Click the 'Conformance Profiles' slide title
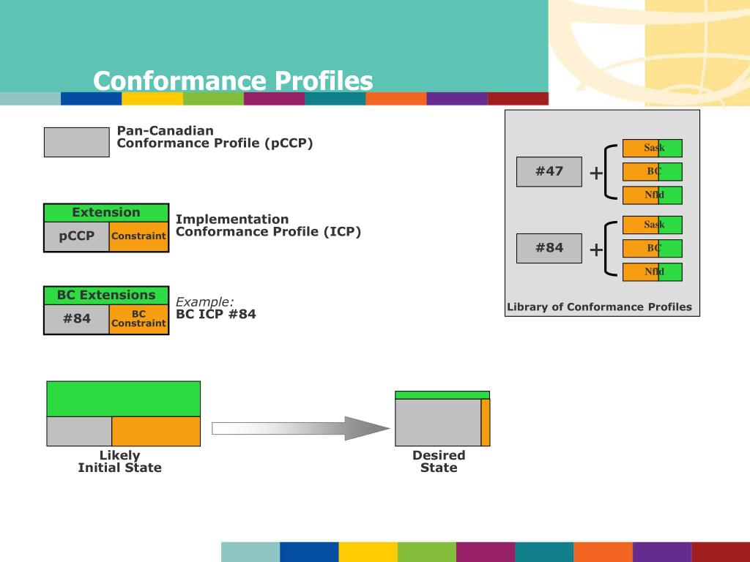750x562 pixels. [x=233, y=80]
